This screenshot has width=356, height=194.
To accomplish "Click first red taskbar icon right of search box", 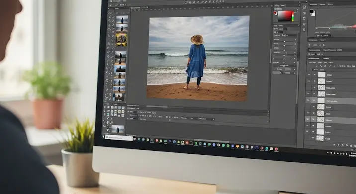I will (x=157, y=140).
